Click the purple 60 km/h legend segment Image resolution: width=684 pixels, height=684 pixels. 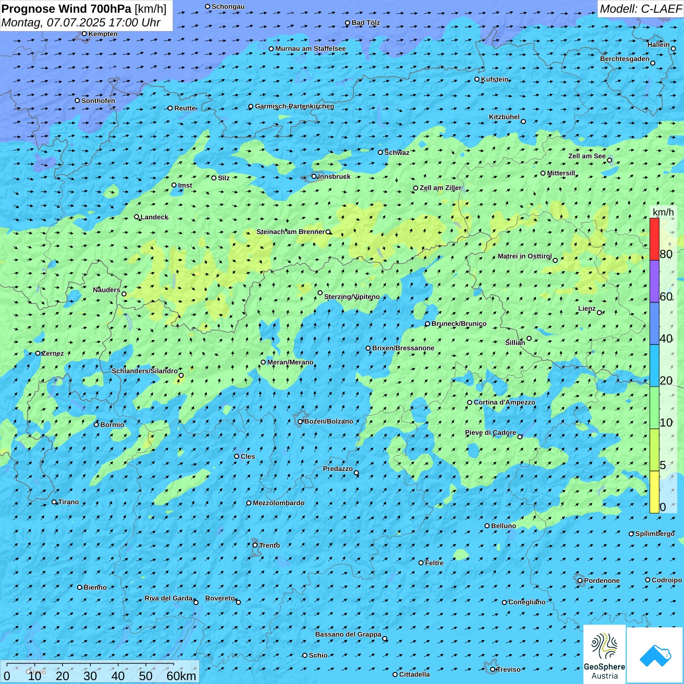654,281
